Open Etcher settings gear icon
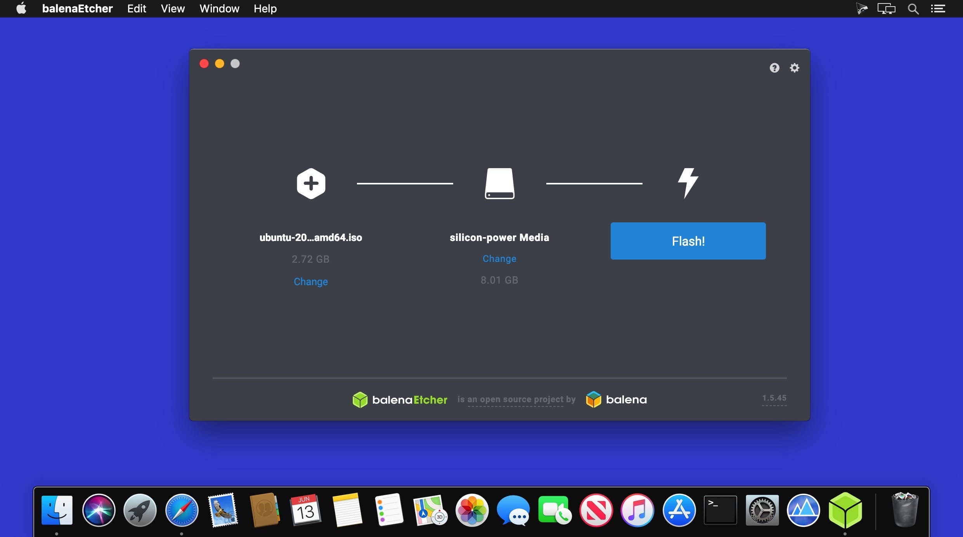The height and width of the screenshot is (537, 963). tap(794, 68)
